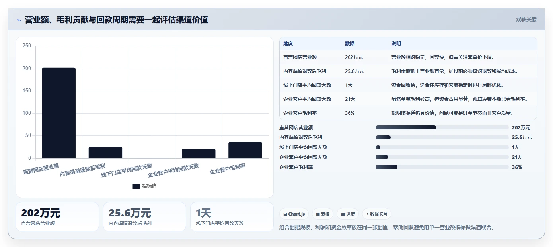This screenshot has height=247, width=553.
Task: Open the 25.6万元 data card
Action: coord(144,217)
